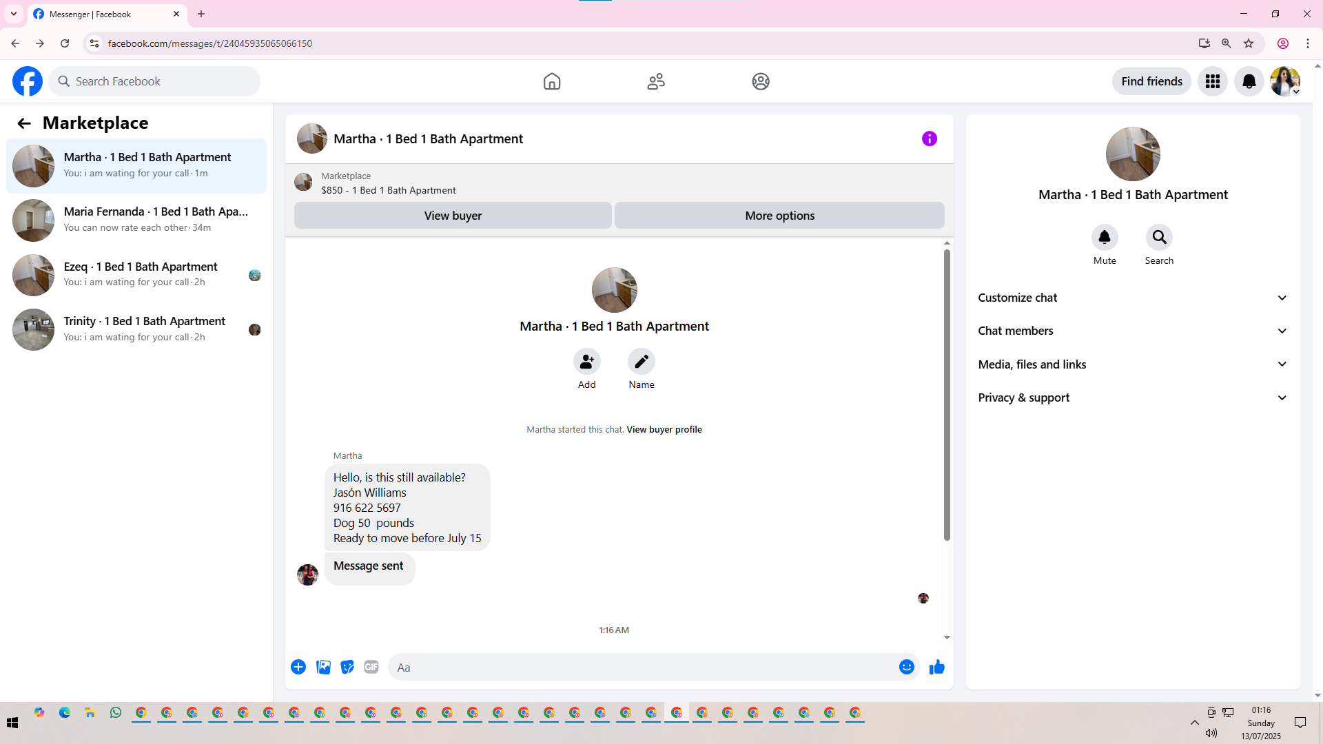Search within the conversation

pos(1159,238)
